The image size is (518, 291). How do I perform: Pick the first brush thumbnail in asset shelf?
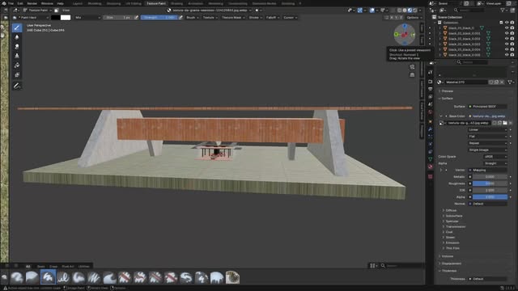(x=16, y=277)
